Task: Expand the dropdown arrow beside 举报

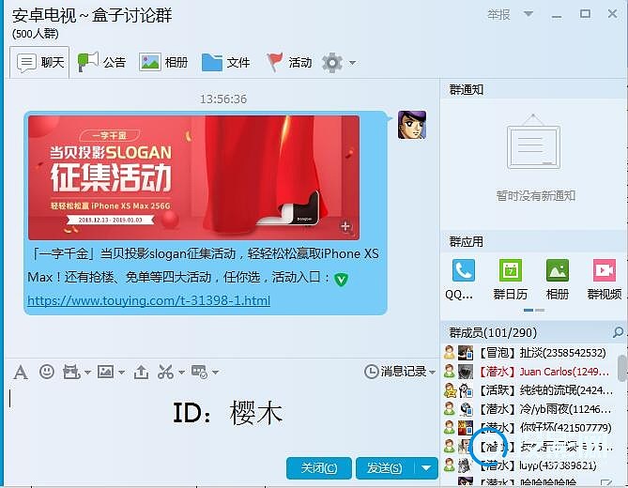Action: 528,14
